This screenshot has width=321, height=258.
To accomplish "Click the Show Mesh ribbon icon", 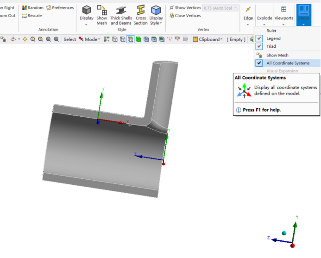I will click(101, 14).
